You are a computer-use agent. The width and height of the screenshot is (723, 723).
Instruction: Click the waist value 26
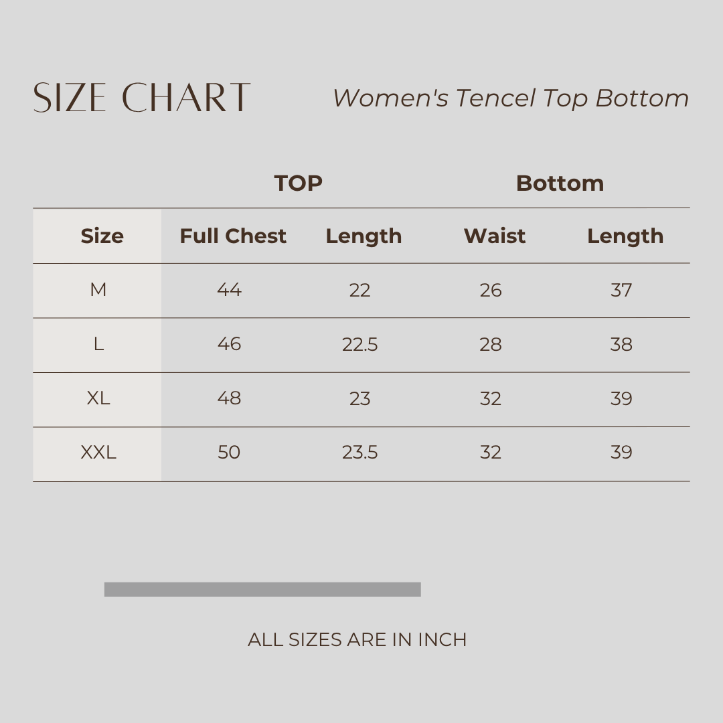pyautogui.click(x=491, y=290)
